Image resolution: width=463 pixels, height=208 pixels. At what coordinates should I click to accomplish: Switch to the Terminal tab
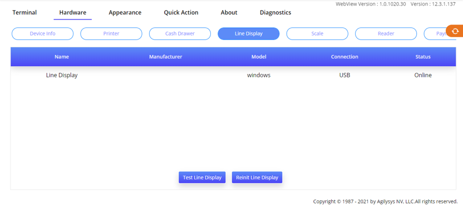pyautogui.click(x=24, y=12)
